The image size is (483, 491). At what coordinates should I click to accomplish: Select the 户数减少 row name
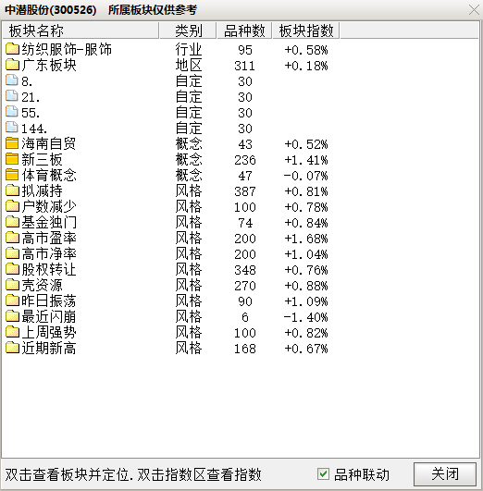(49, 207)
